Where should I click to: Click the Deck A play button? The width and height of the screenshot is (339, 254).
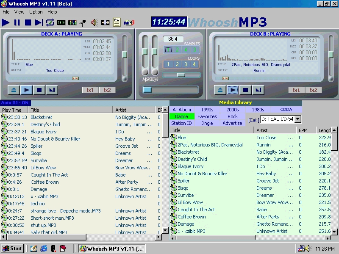tap(26, 90)
